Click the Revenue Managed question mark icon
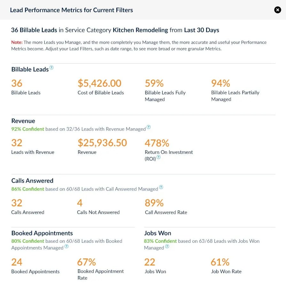The width and height of the screenshot is (286, 293). click(x=148, y=127)
